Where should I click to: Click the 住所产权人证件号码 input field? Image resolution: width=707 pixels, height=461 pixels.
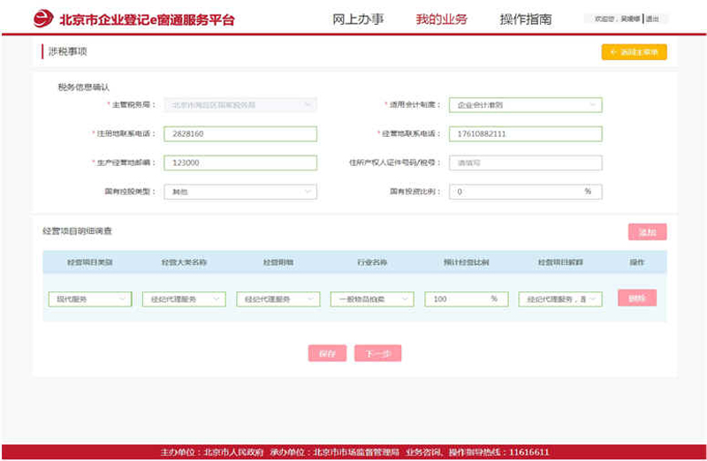[x=525, y=163]
